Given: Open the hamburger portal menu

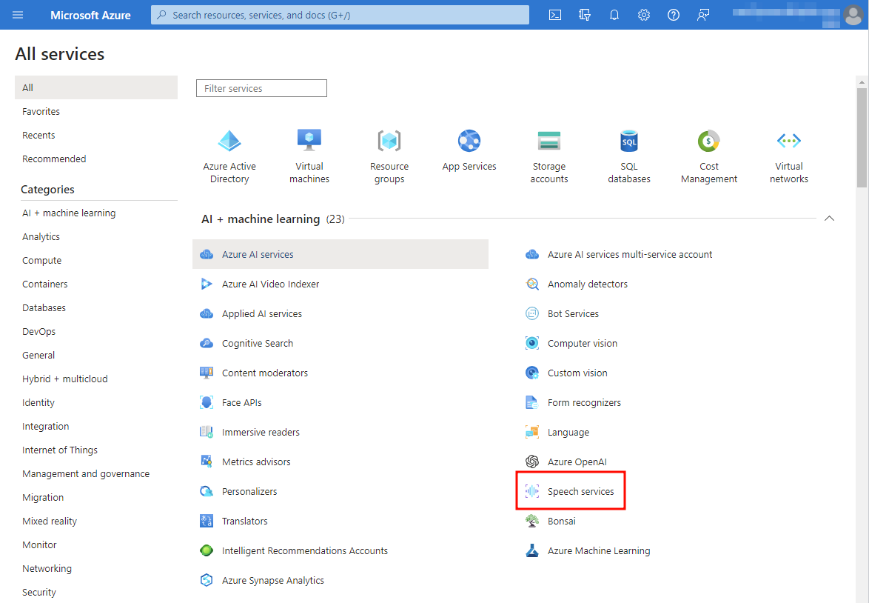Looking at the screenshot, I should coord(19,15).
